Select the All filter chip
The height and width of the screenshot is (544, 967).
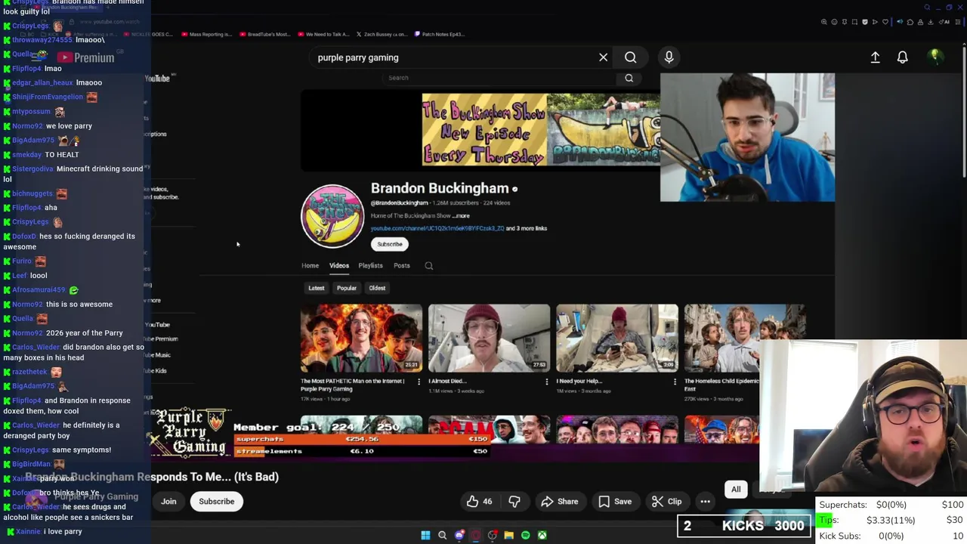coord(736,490)
